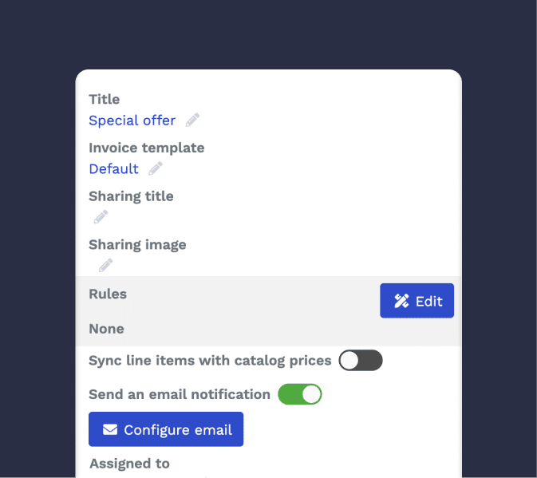Click the Invoice template label
The width and height of the screenshot is (537, 478).
(147, 148)
